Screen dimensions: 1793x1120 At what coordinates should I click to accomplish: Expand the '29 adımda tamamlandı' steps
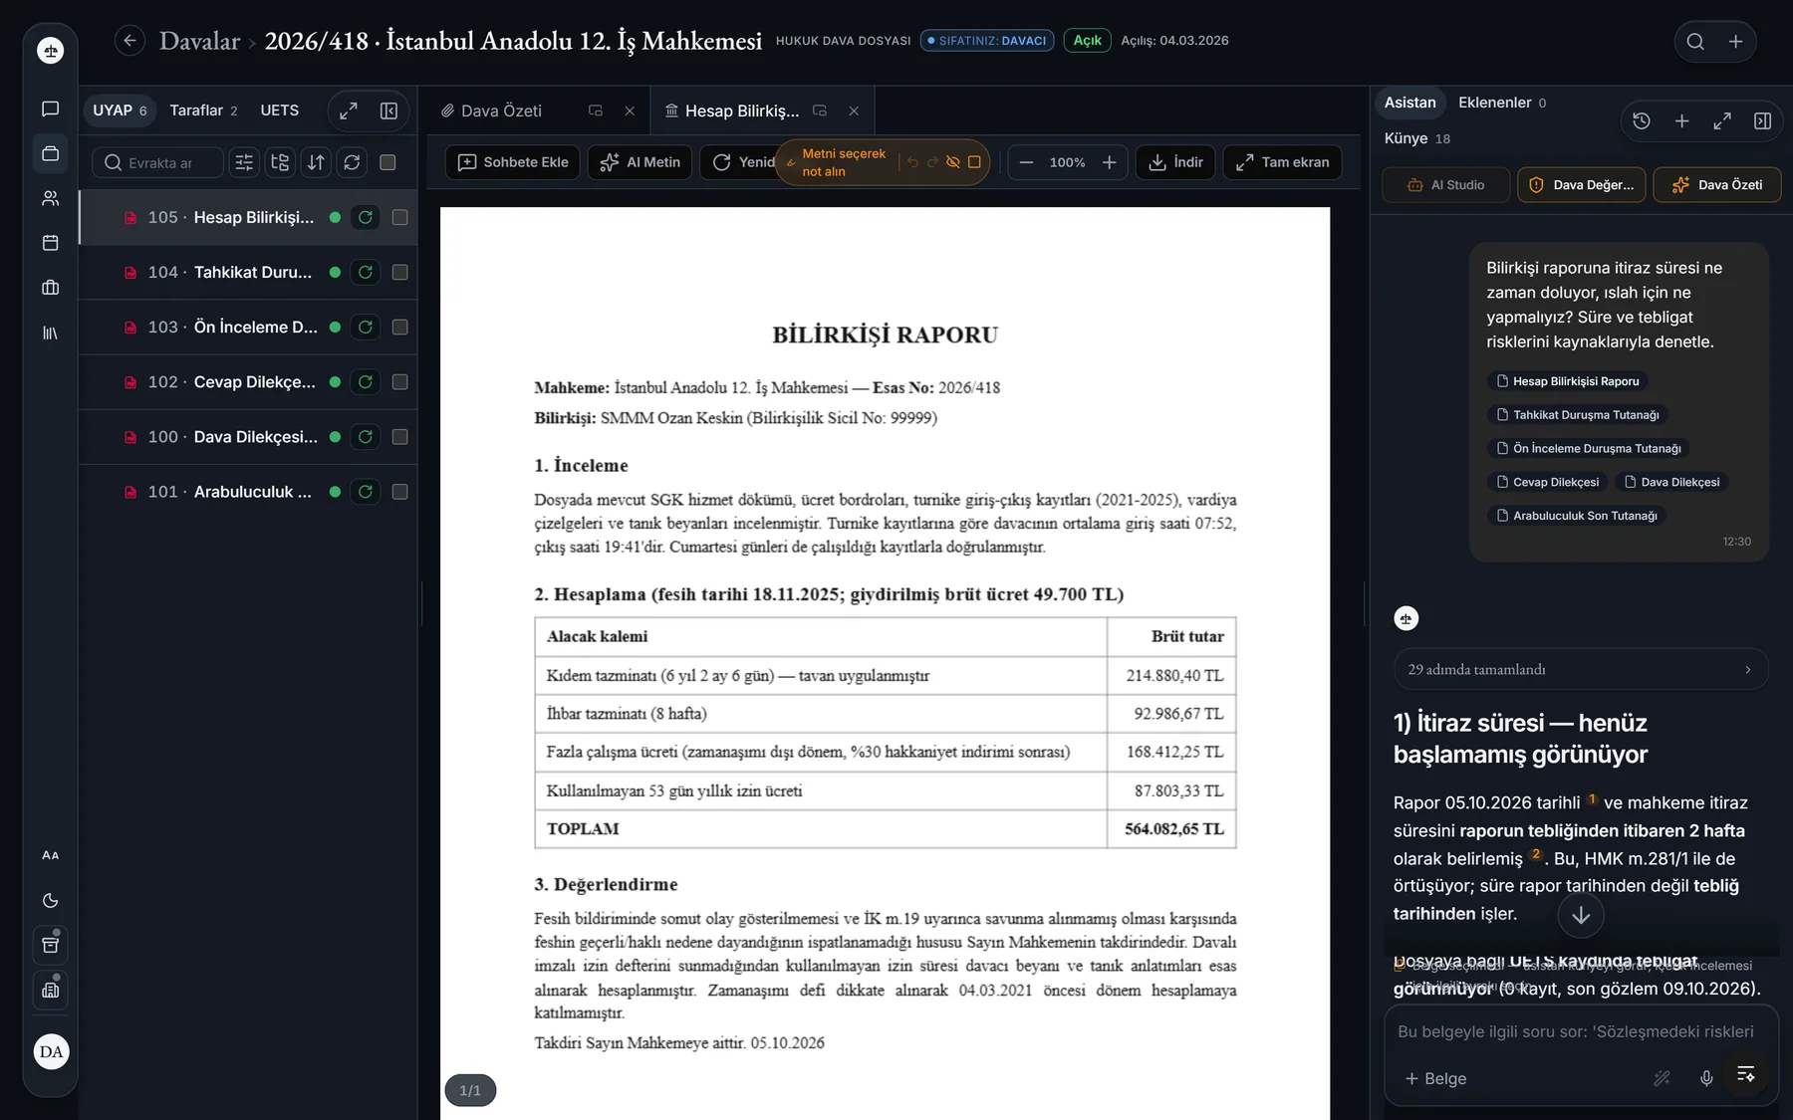pyautogui.click(x=1581, y=669)
